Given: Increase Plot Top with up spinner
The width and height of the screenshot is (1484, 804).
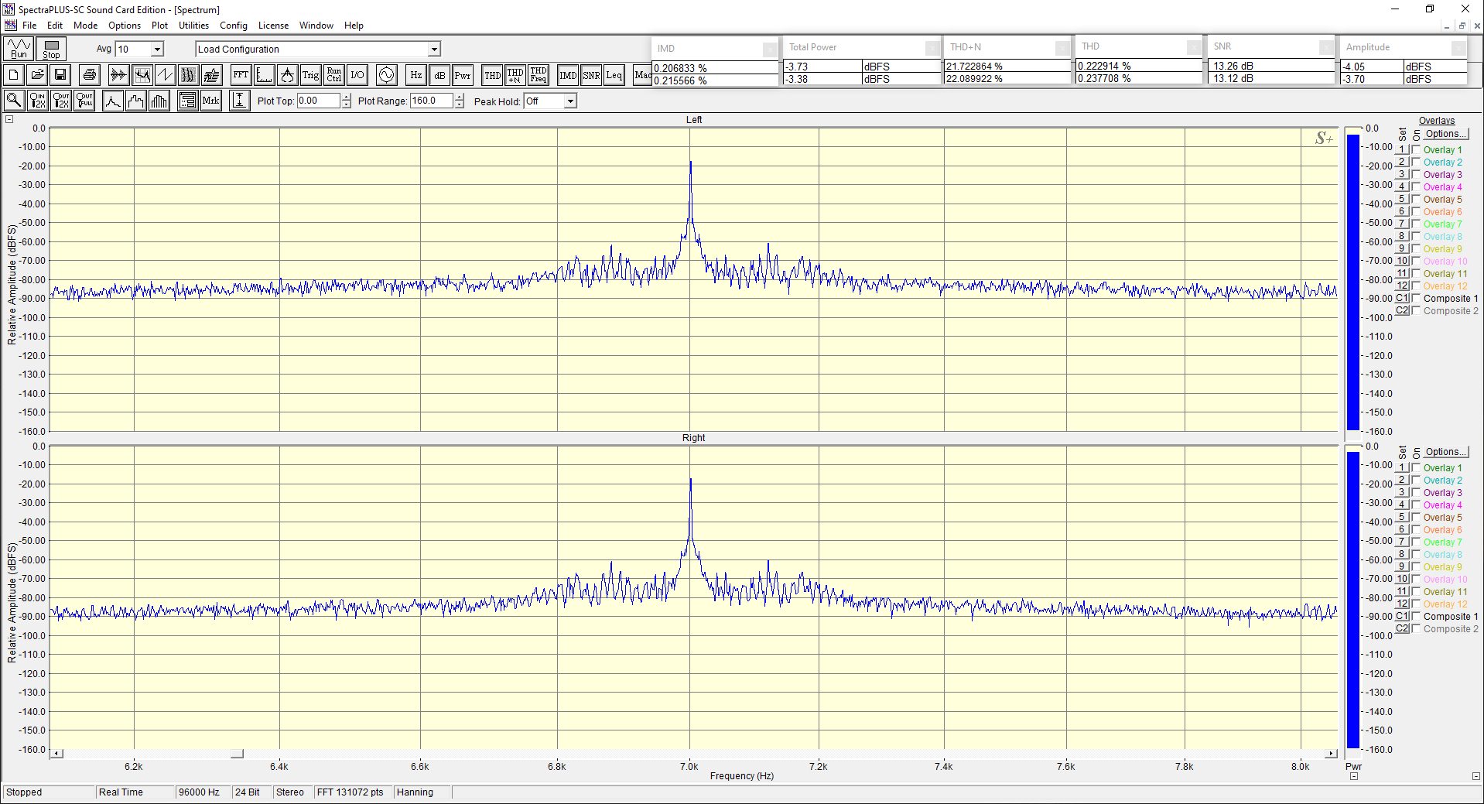Looking at the screenshot, I should (346, 98).
